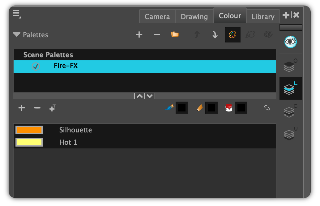Click the link colours chain icon
Image resolution: width=320 pixels, height=206 pixels.
point(267,108)
